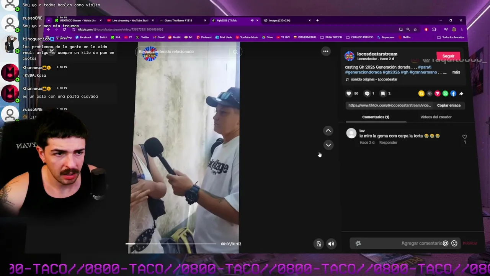Open the Reprocann bookmark
Screen dimensions: 490x276
[x=385, y=37]
